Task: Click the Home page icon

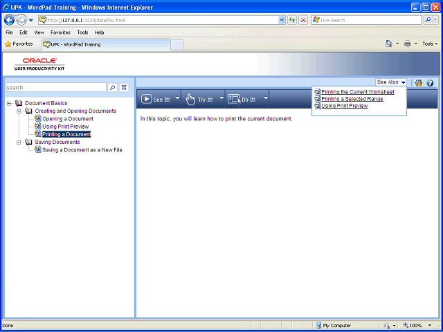Action: pyautogui.click(x=389, y=44)
